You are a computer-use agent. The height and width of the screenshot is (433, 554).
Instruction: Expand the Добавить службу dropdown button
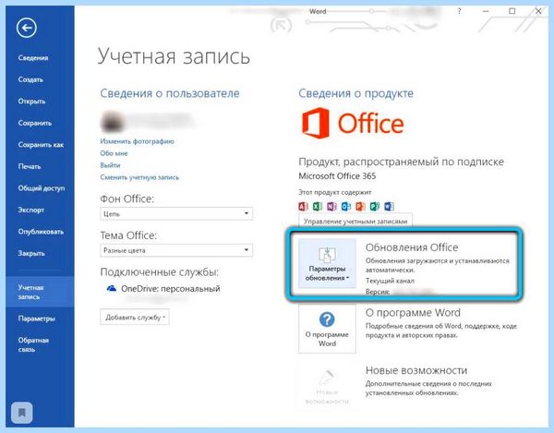pos(135,318)
